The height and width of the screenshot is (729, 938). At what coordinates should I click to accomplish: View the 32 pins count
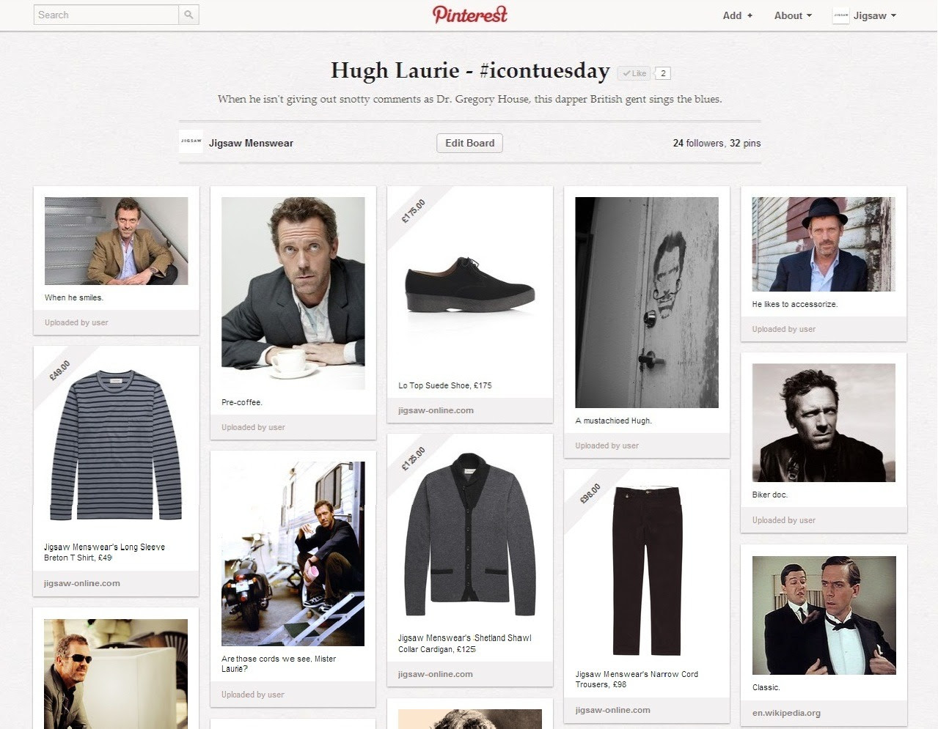point(745,144)
